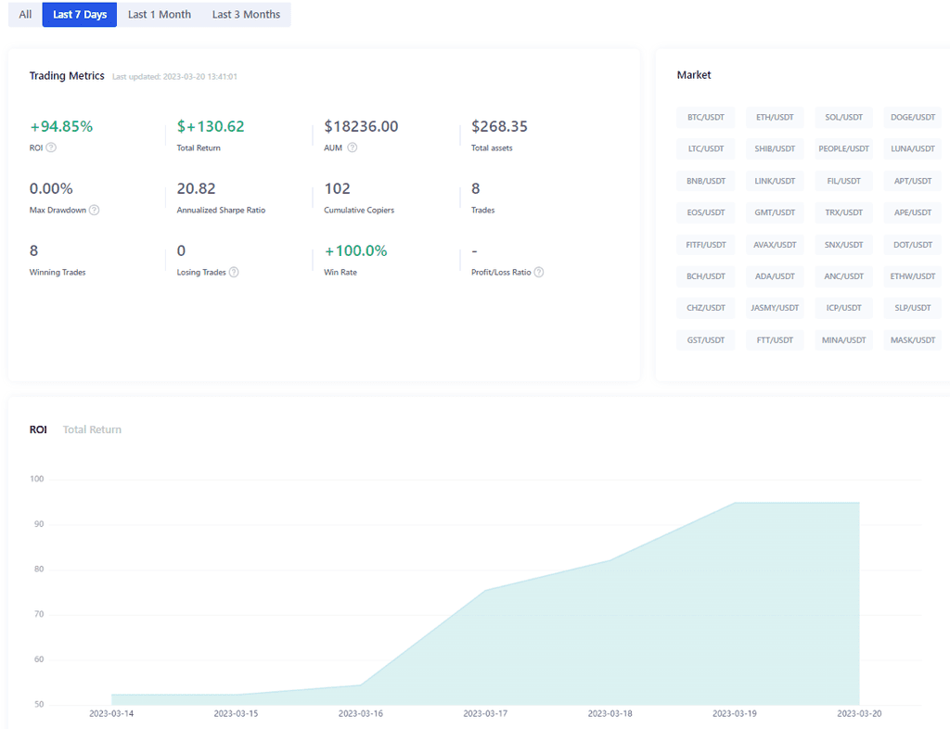Click the MINA/USDT market tag
This screenshot has width=950, height=729.
point(843,339)
